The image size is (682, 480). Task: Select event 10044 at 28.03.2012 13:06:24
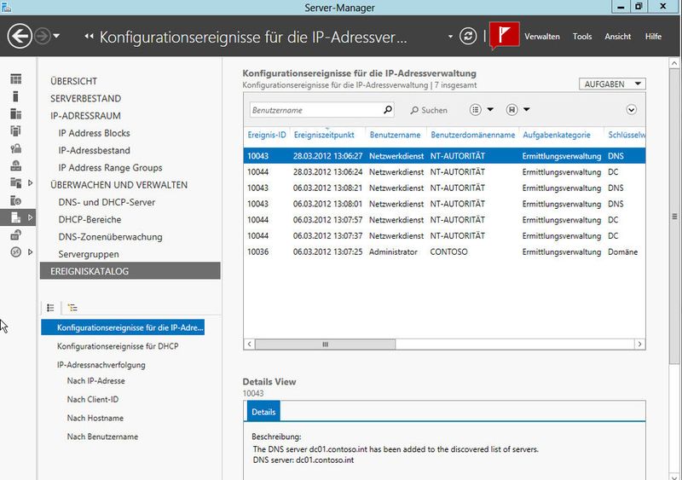point(444,172)
